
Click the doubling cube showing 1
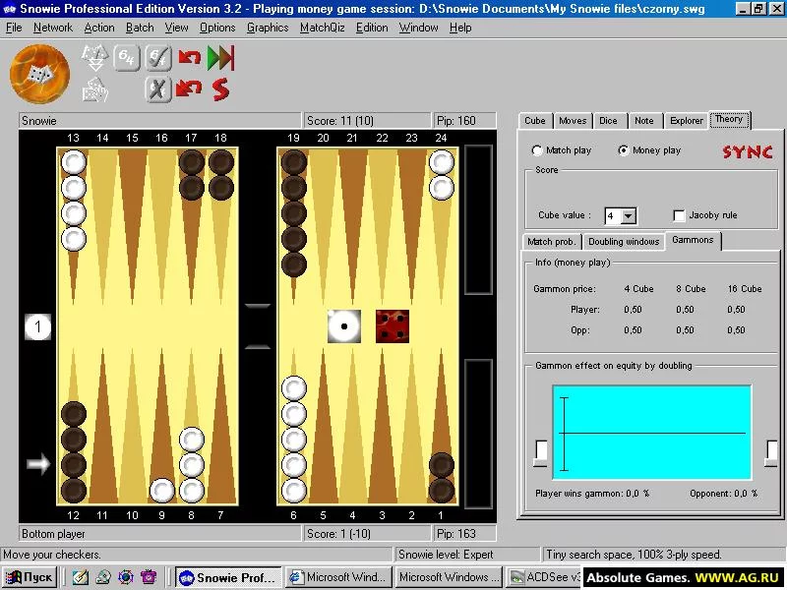click(x=38, y=327)
